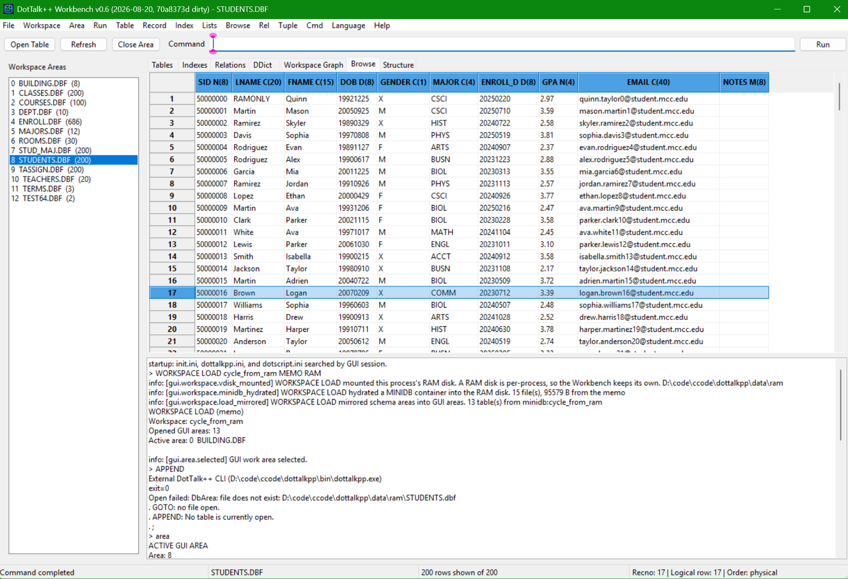This screenshot has height=579, width=848.
Task: Select COURSES.DBF (100) area
Action: click(x=73, y=103)
